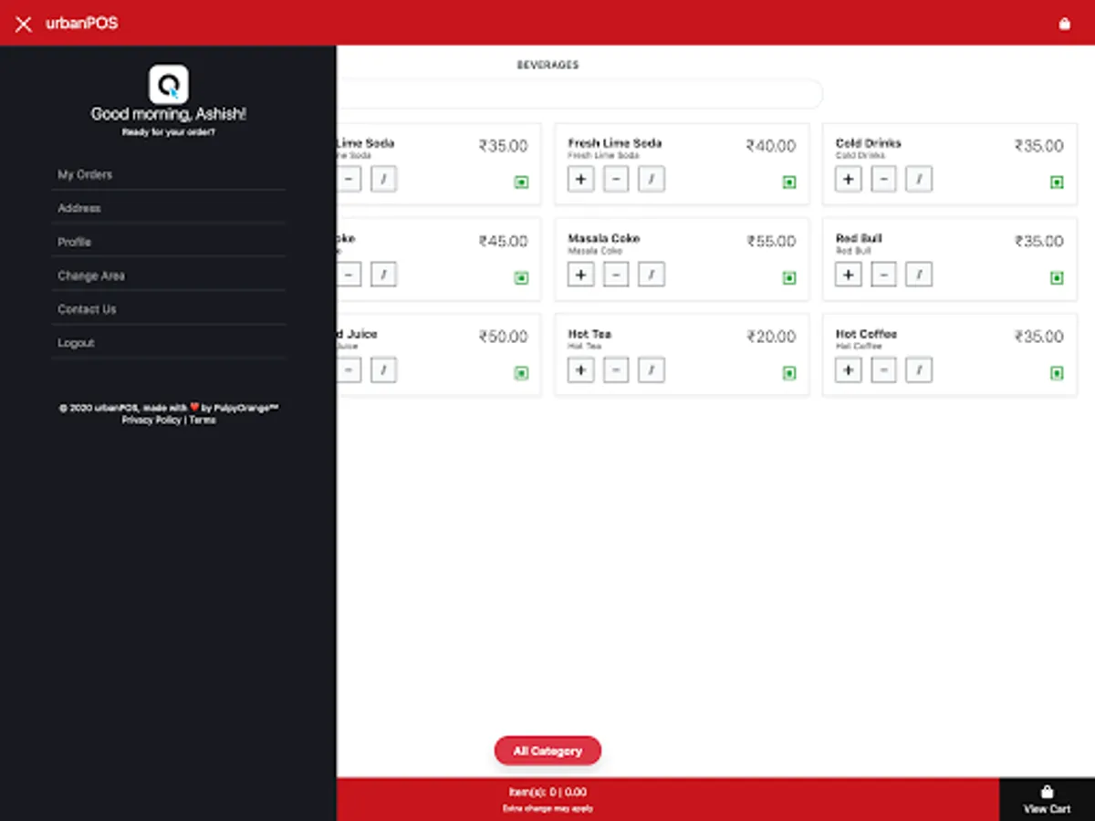Click the All Category button
Screen dimensions: 1095x821
pyautogui.click(x=547, y=751)
